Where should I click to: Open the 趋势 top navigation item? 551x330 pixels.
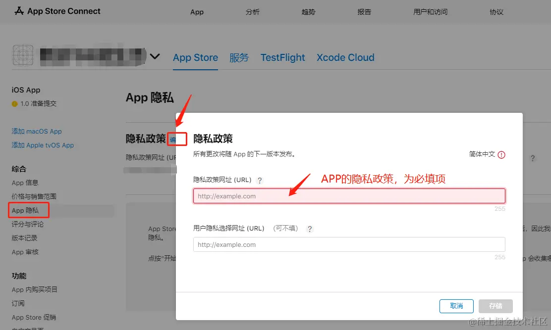(308, 12)
